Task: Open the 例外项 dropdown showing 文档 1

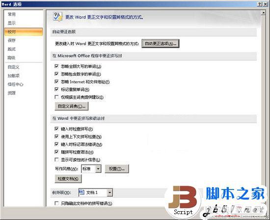Action: [96, 192]
